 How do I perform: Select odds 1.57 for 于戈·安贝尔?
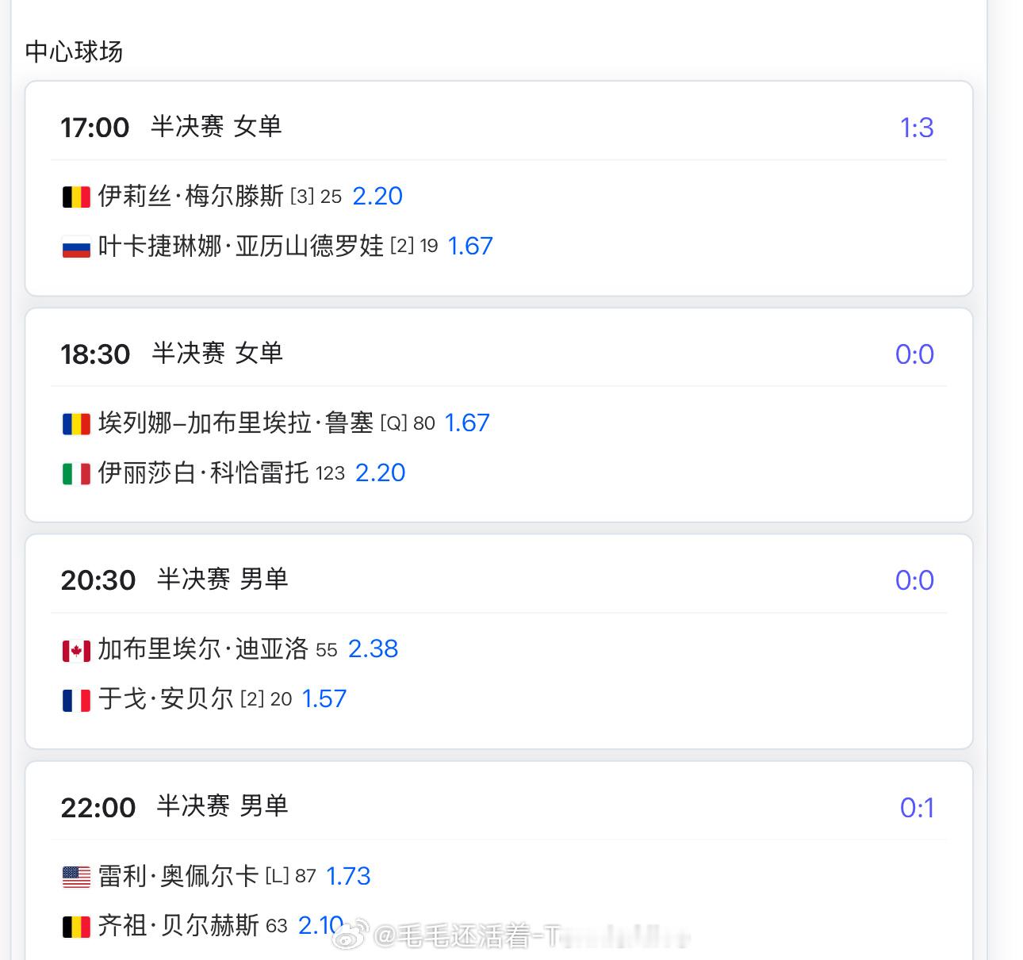pyautogui.click(x=324, y=699)
